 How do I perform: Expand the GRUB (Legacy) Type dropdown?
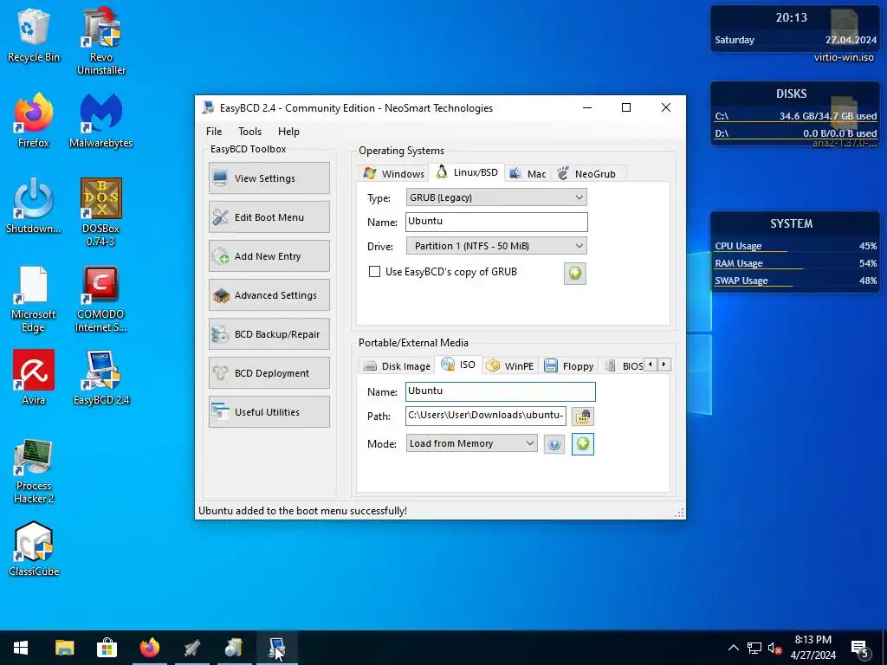coord(496,197)
